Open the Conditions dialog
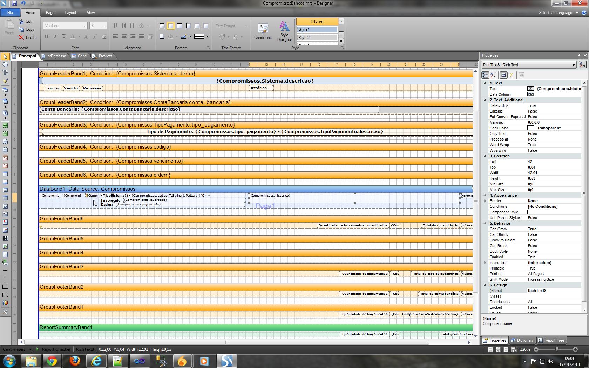 pyautogui.click(x=263, y=32)
